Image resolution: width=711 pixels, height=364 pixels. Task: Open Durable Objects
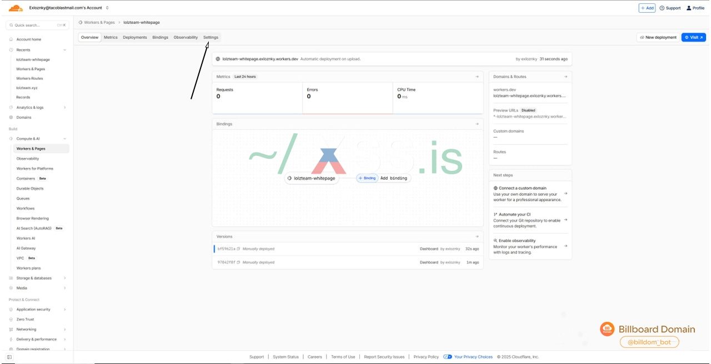coord(30,189)
